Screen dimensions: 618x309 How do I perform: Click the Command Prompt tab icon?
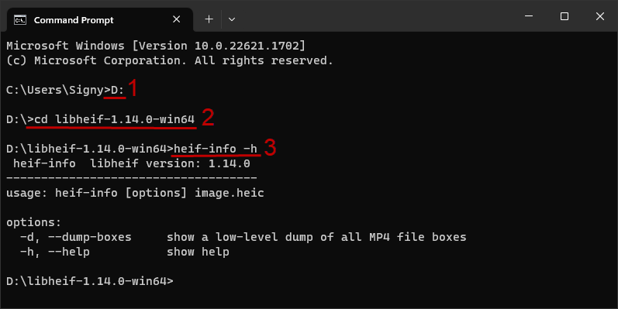point(20,19)
